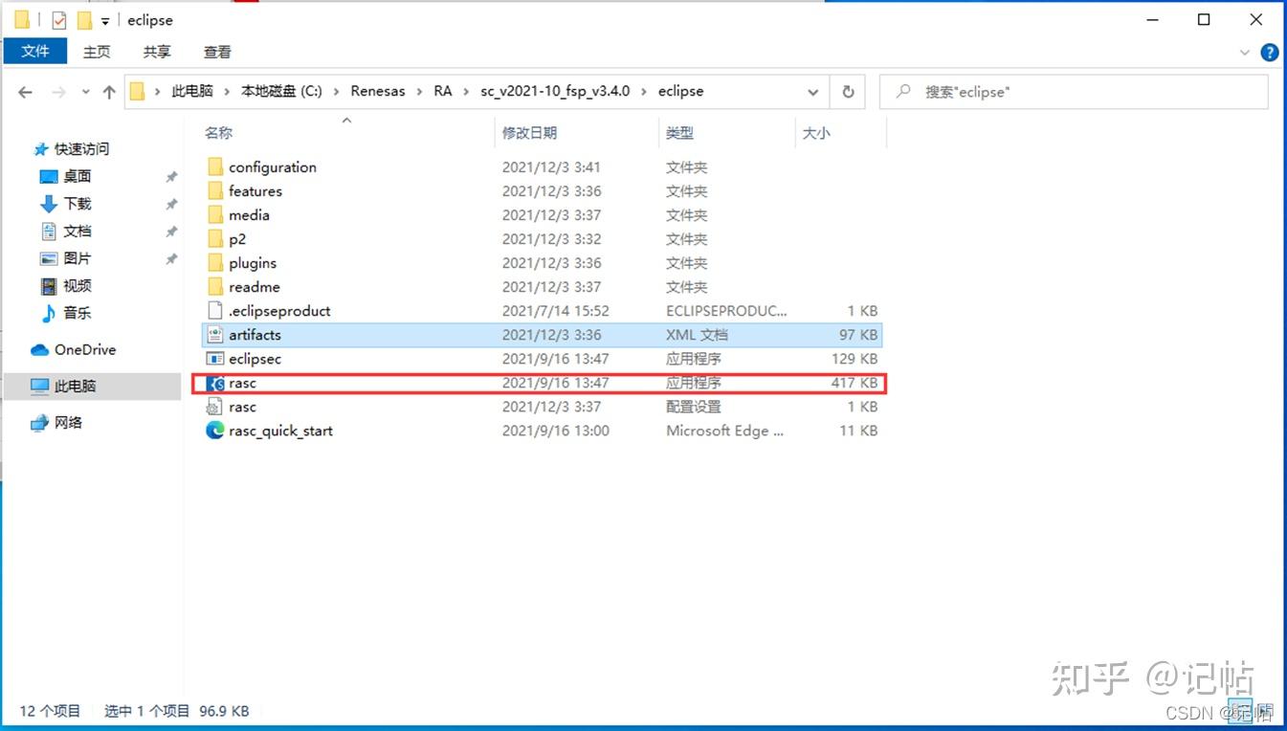
Task: Click the refresh icon in the address bar
Action: pyautogui.click(x=848, y=91)
